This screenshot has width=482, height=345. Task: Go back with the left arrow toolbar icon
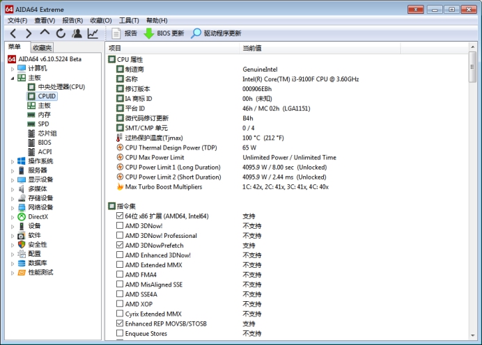point(13,33)
